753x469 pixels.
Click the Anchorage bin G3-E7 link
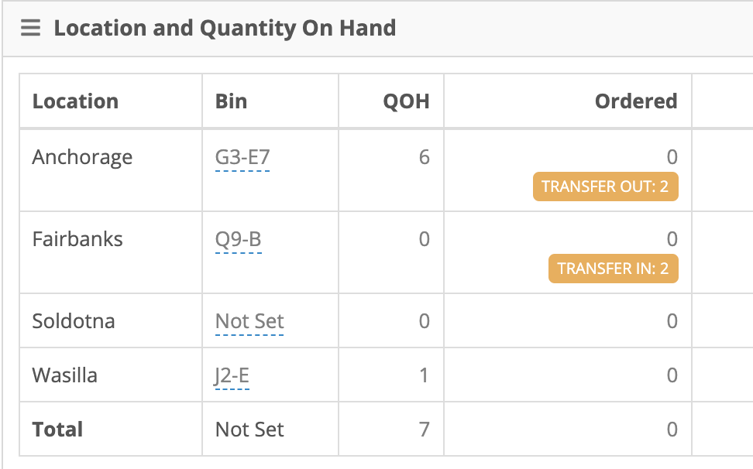(x=242, y=158)
